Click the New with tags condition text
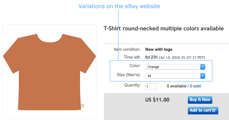229x120 pixels. click(159, 50)
